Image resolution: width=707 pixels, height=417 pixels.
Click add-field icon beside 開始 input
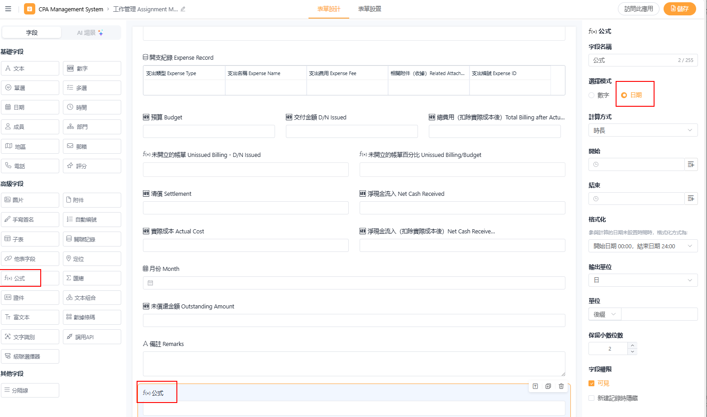pos(691,165)
